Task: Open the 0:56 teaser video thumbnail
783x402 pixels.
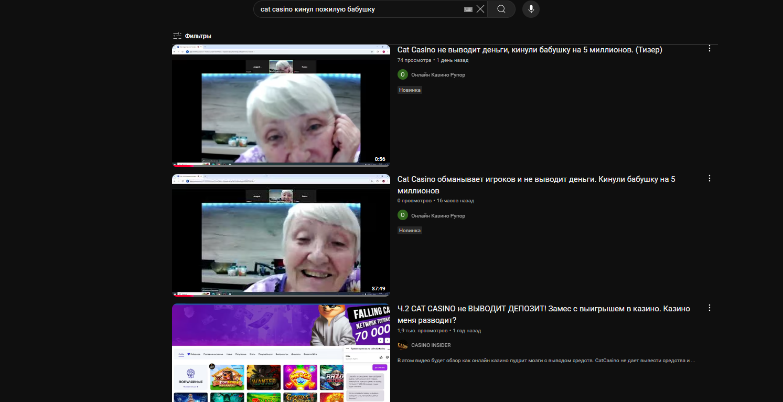Action: pos(281,106)
